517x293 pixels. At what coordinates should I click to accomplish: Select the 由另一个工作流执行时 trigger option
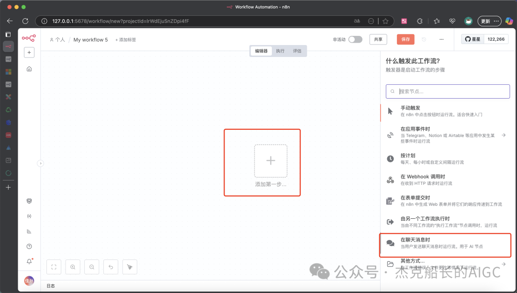point(448,222)
